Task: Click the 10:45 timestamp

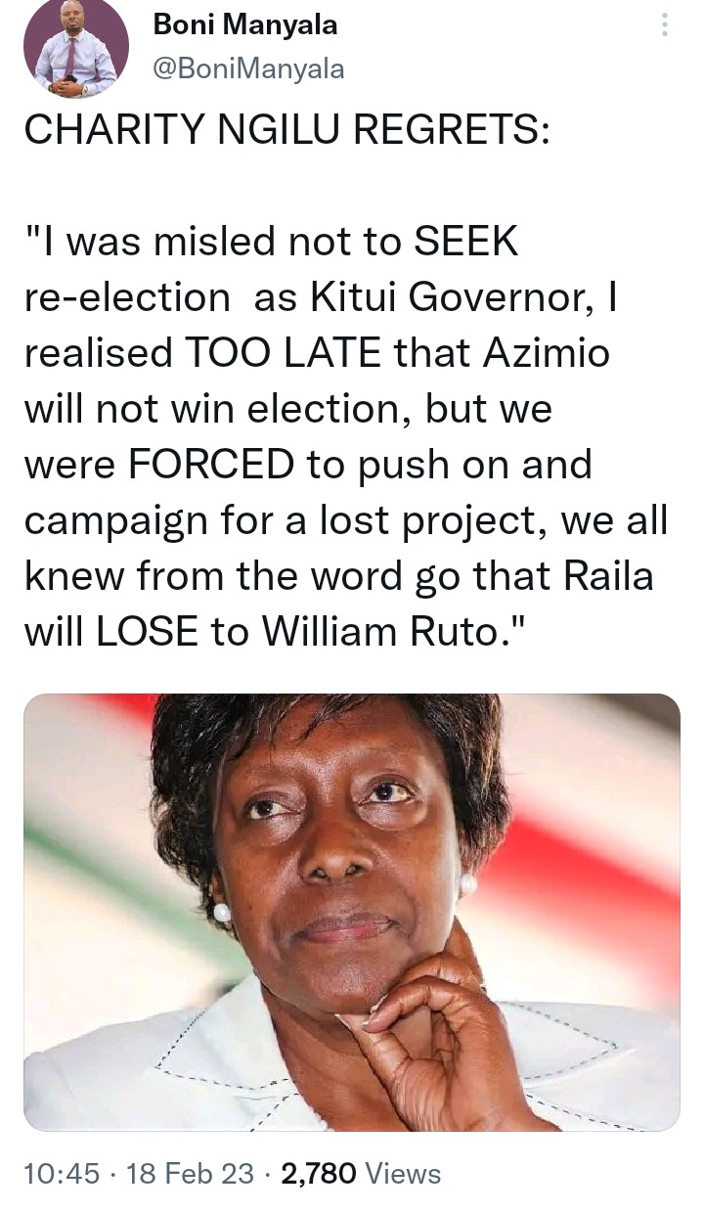Action: point(62,1173)
